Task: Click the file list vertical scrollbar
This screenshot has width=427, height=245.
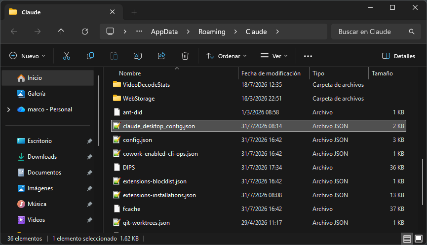Action: [423, 181]
